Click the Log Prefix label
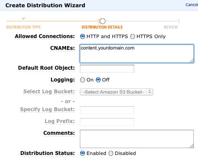This screenshot has width=198, height=158. point(60,121)
